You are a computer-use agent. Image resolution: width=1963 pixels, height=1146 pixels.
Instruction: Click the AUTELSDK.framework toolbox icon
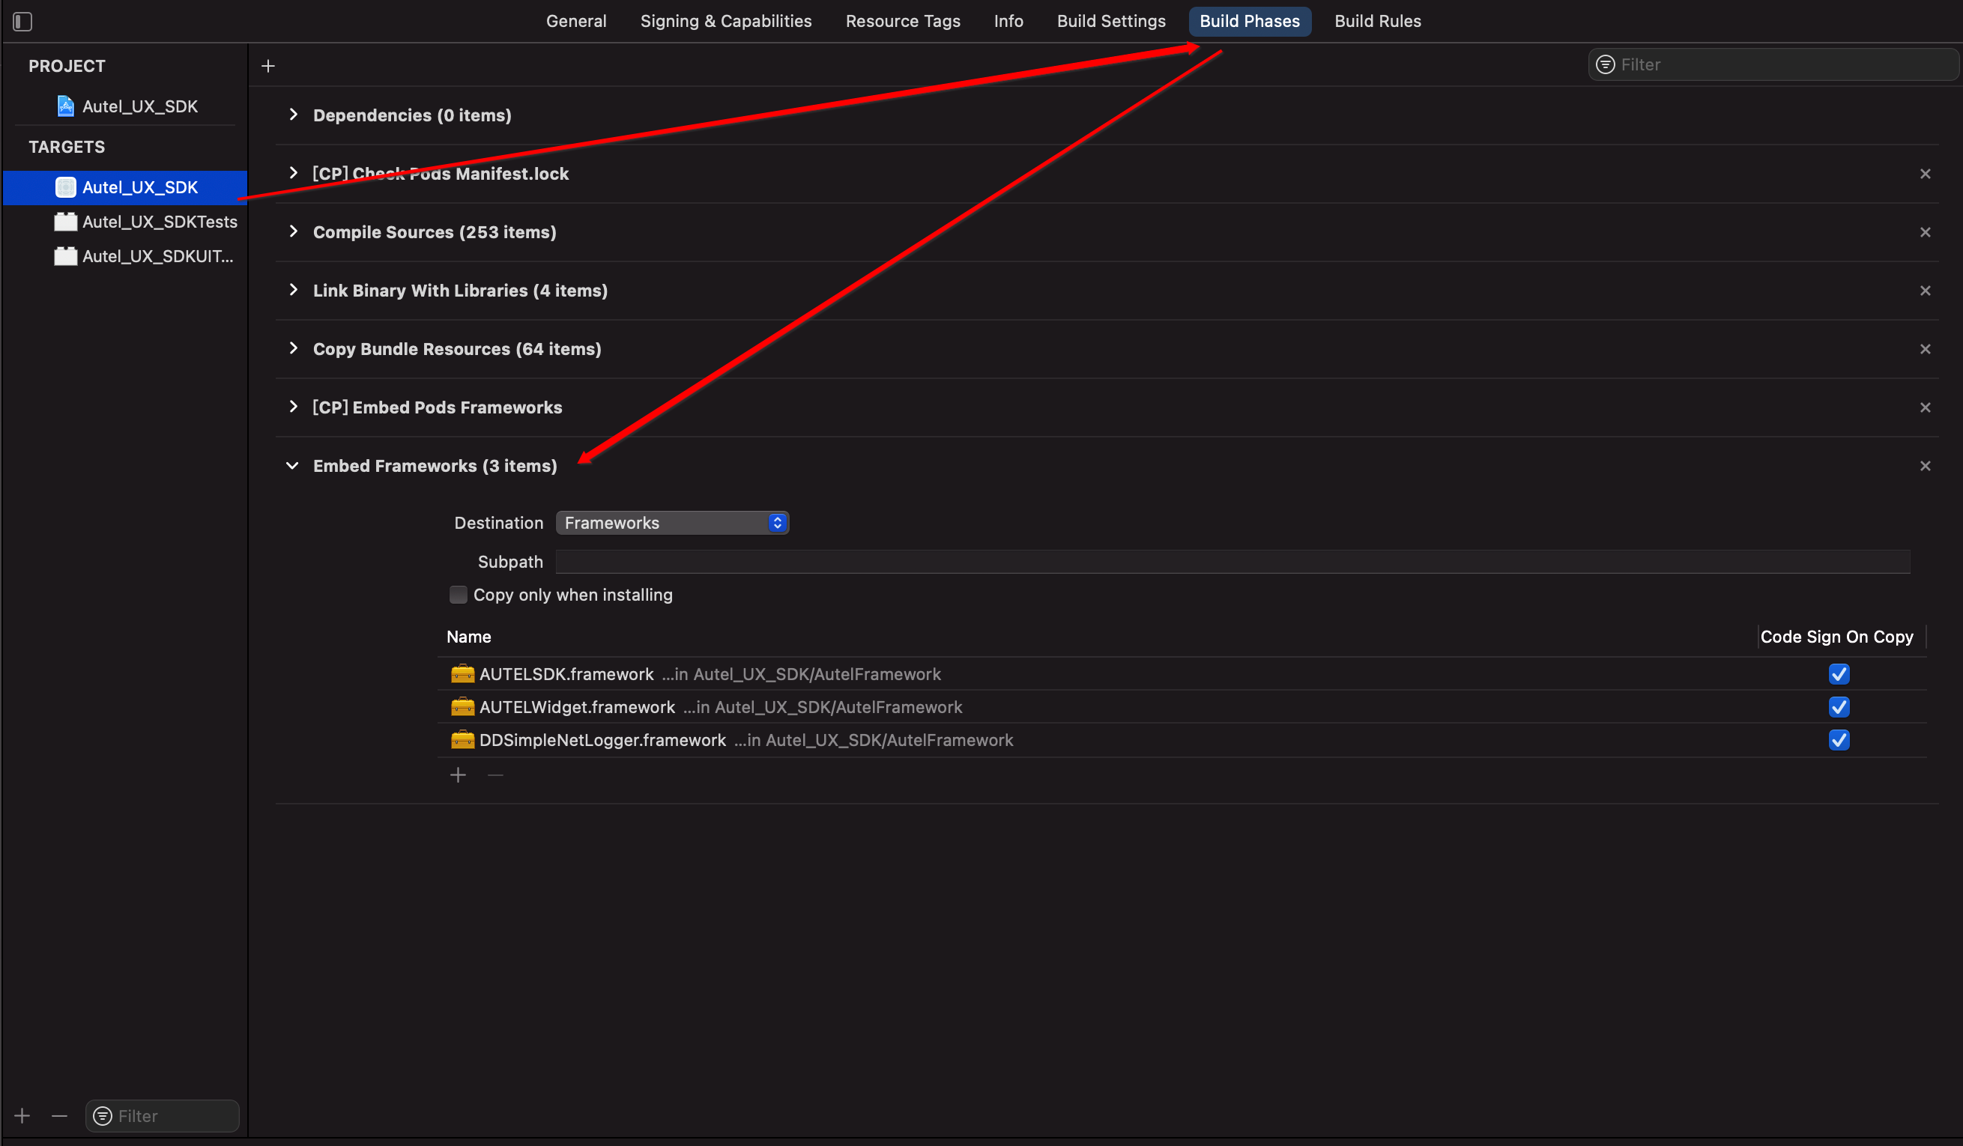463,673
